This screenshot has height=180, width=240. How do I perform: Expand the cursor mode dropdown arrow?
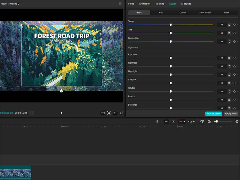coord(194,121)
